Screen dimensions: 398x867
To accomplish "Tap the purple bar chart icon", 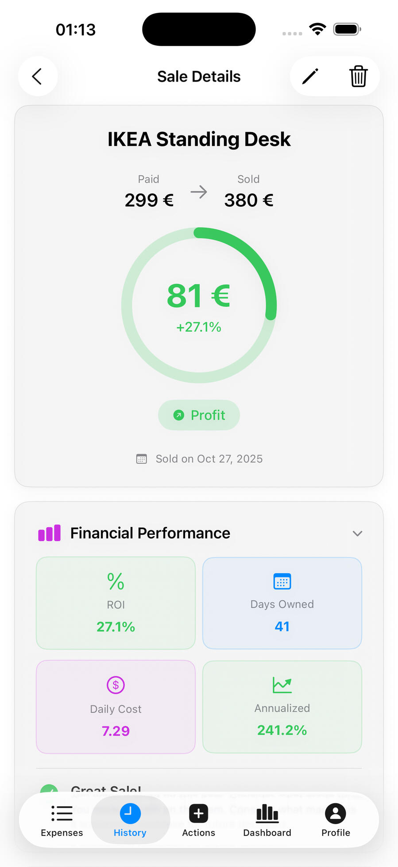I will point(50,533).
